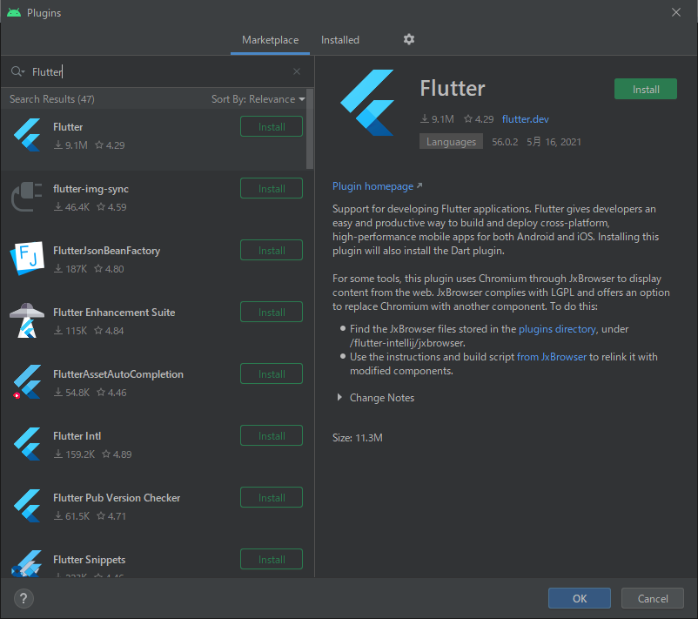Viewport: 698px width, 619px height.
Task: Select the FlutterJsonBeanFactory FJ icon
Action: coord(27,259)
